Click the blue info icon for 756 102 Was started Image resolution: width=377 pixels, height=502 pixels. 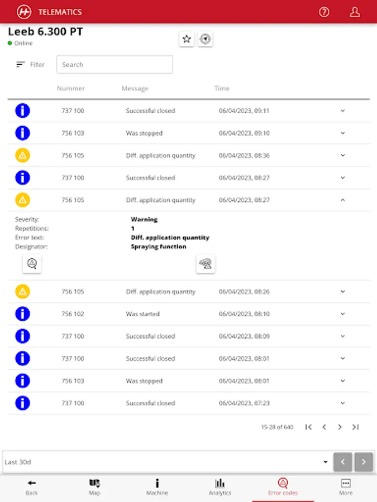click(22, 313)
